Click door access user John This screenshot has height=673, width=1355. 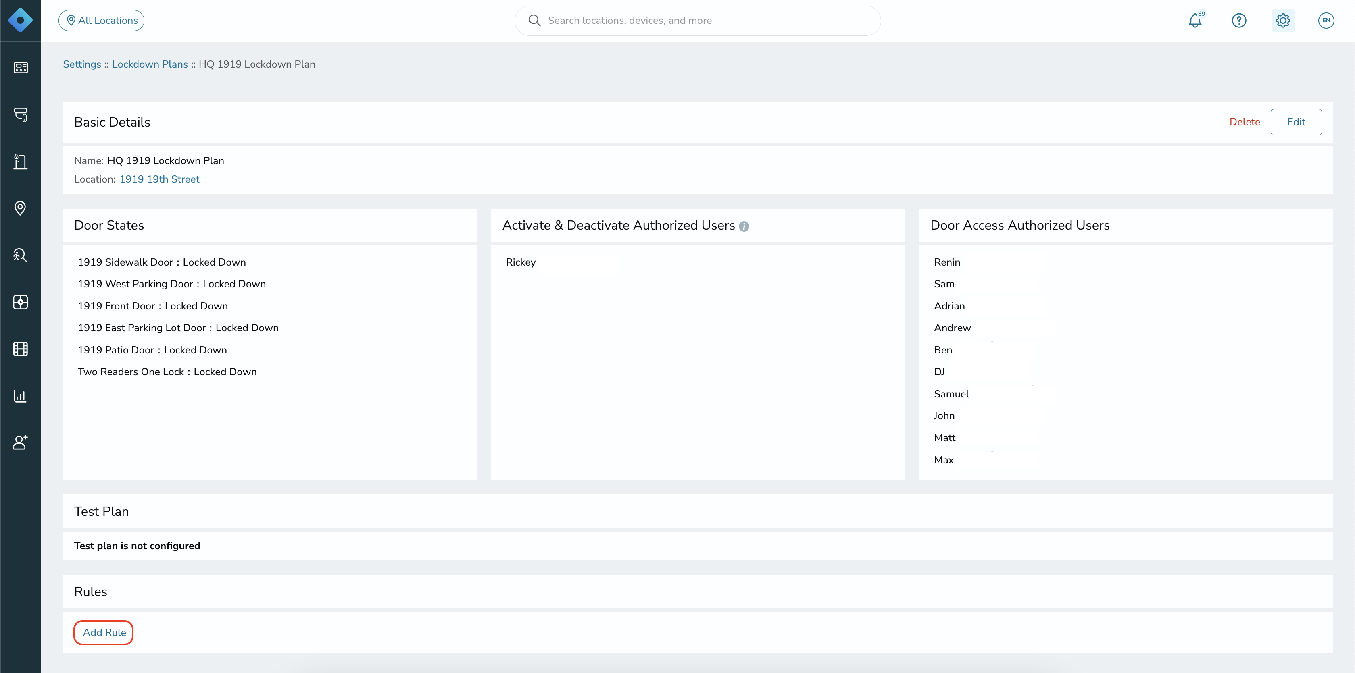(x=944, y=416)
